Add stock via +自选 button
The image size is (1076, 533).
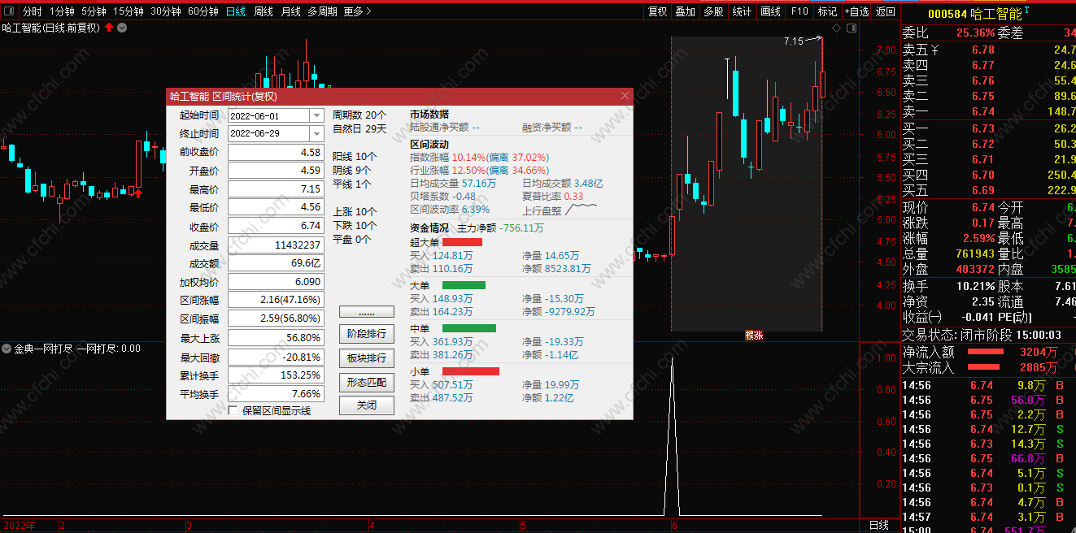pyautogui.click(x=856, y=11)
